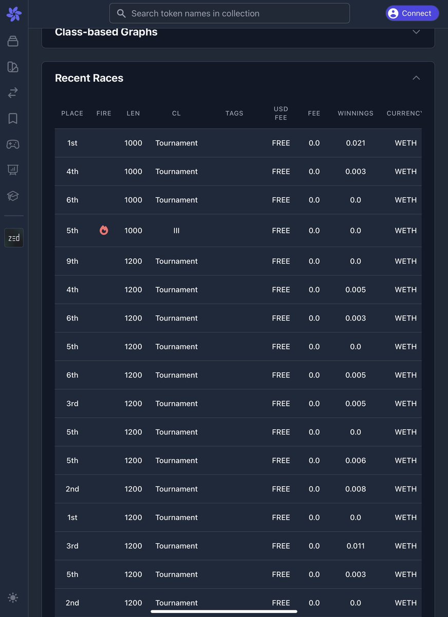Screen dimensions: 448x617
Task: Collapse the Recent Races section chevron
Action: (x=416, y=78)
